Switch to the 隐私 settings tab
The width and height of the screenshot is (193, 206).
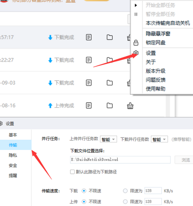pyautogui.click(x=13, y=155)
